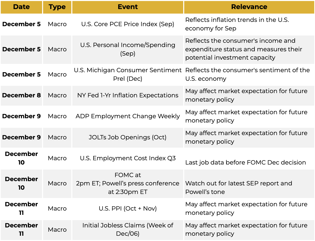Select the "Relevance" column header

pos(249,7)
